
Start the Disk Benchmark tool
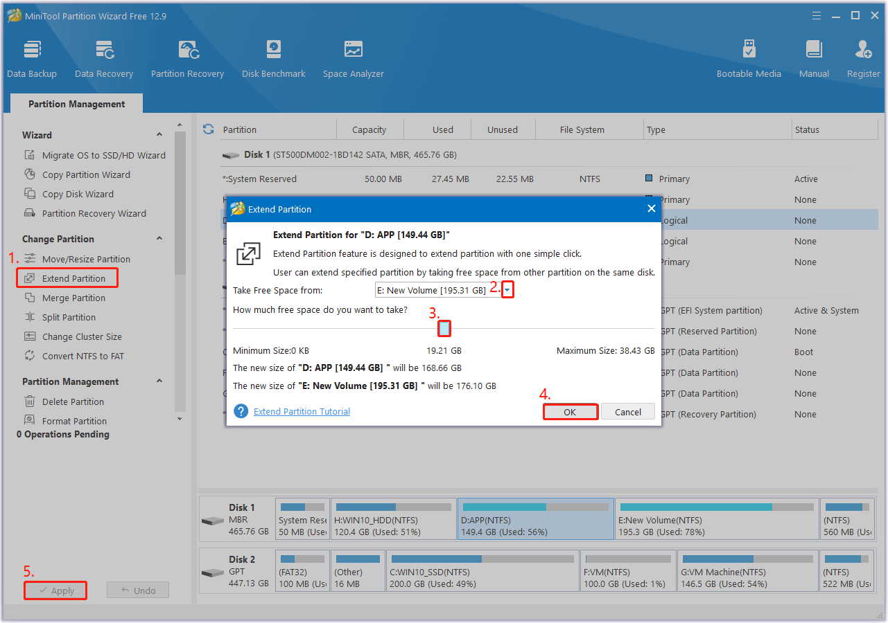coord(274,58)
